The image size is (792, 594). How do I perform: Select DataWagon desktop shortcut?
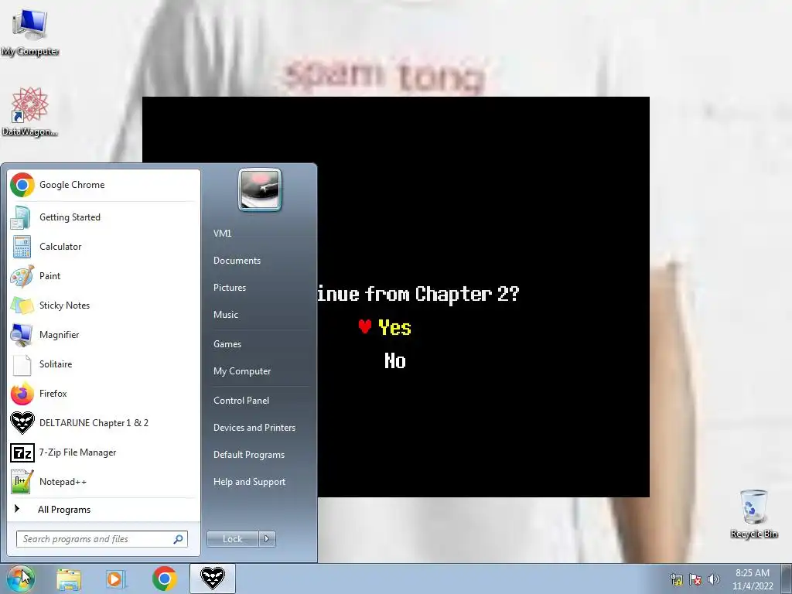30,112
